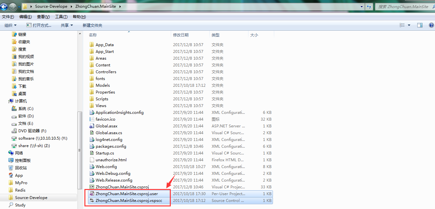Open 软件 (D:) drive

point(26,116)
